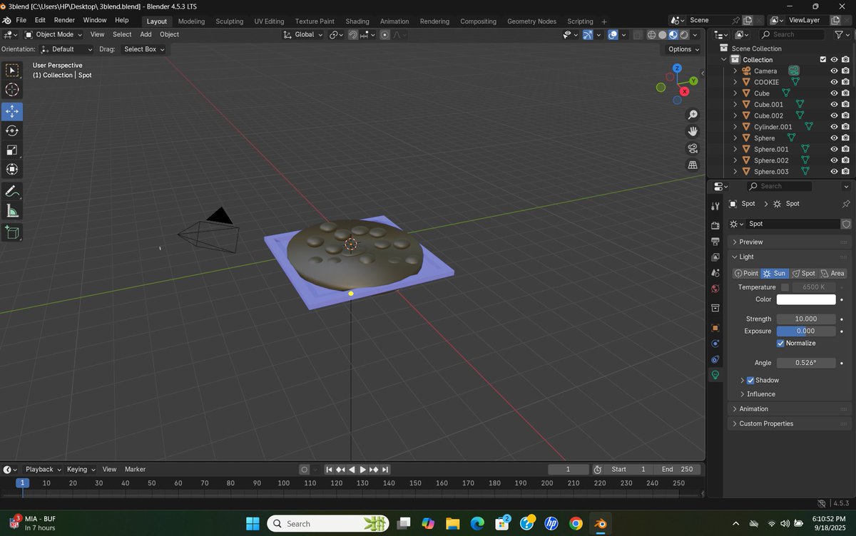The image size is (856, 536).
Task: Select the Annotate tool
Action: click(x=12, y=191)
